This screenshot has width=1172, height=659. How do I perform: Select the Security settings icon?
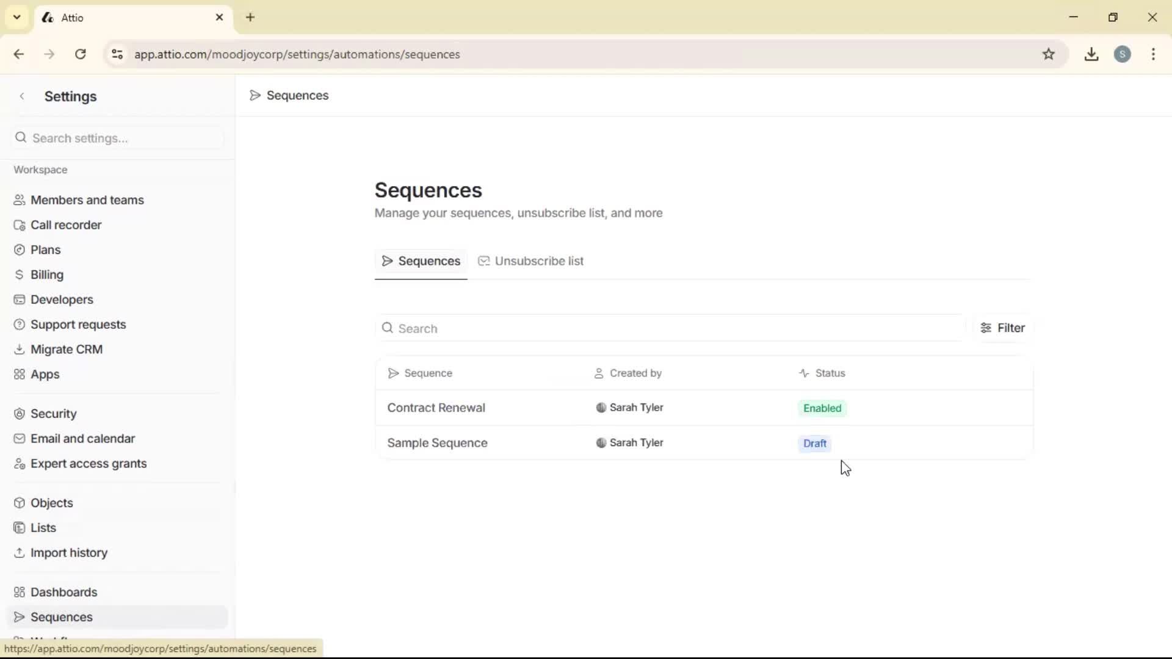point(19,413)
